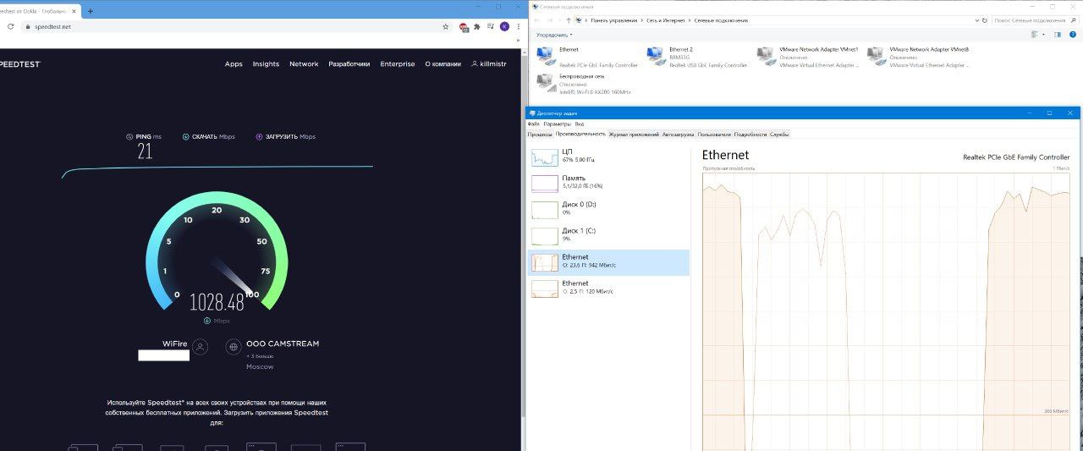
Task: Open help in Network Connections window
Action: coord(1072,35)
